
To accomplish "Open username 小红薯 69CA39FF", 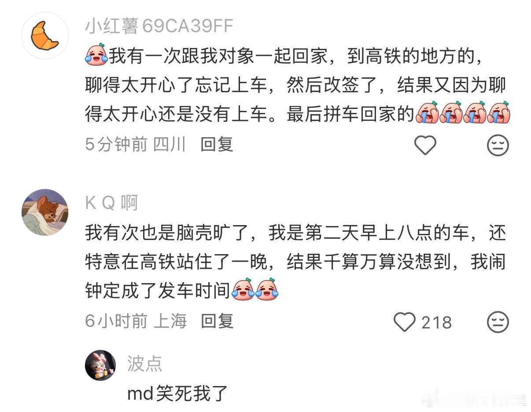I will pos(159,26).
